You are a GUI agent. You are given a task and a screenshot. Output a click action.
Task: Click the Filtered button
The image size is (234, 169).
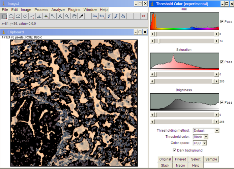tap(180, 159)
